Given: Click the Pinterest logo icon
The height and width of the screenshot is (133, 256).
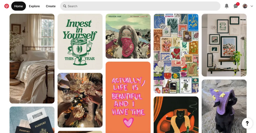Looking at the screenshot, I should coord(6,6).
